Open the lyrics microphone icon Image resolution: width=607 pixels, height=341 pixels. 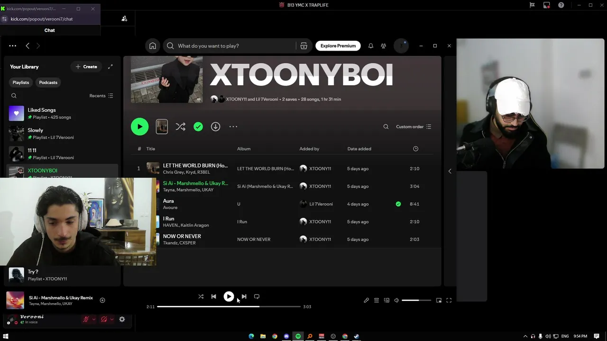[x=366, y=300]
